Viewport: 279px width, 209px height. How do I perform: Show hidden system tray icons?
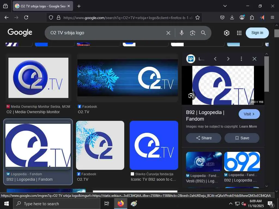pyautogui.click(x=231, y=204)
